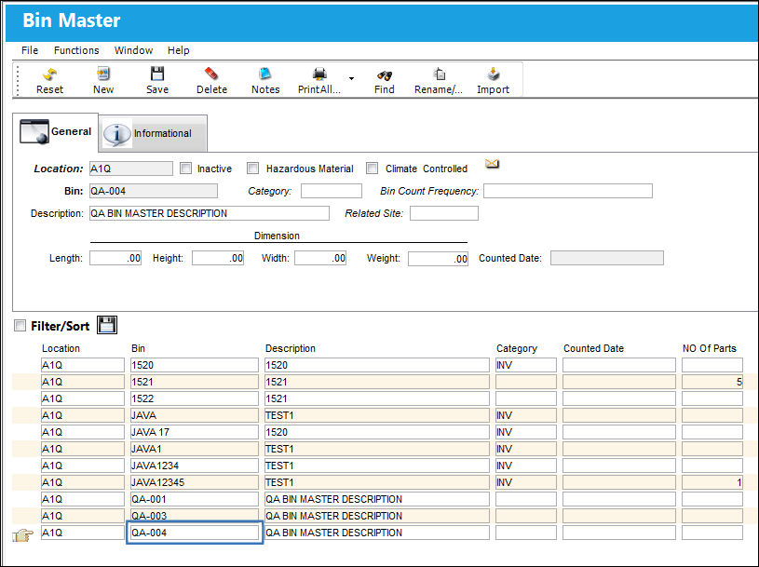Click the Counted Date field in the form
Viewport: 759px width, 567px height.
coord(607,258)
